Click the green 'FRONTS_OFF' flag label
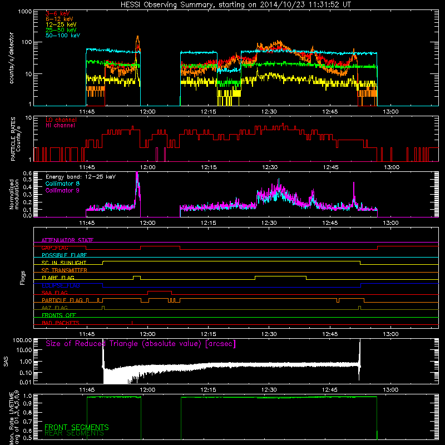Screen dimensions: 445x445 59,315
